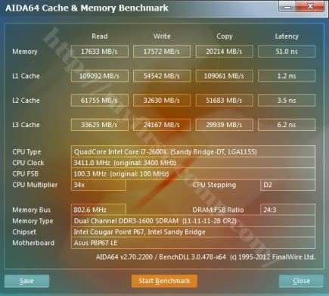Click Chipset field Intel Cougar Point P67
This screenshot has height=296, width=329.
pos(193,232)
